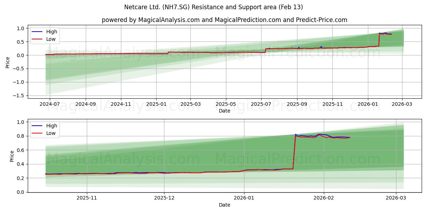Click the '0.8' y-axis label in bottom chart
The image size is (427, 213).
20,136
